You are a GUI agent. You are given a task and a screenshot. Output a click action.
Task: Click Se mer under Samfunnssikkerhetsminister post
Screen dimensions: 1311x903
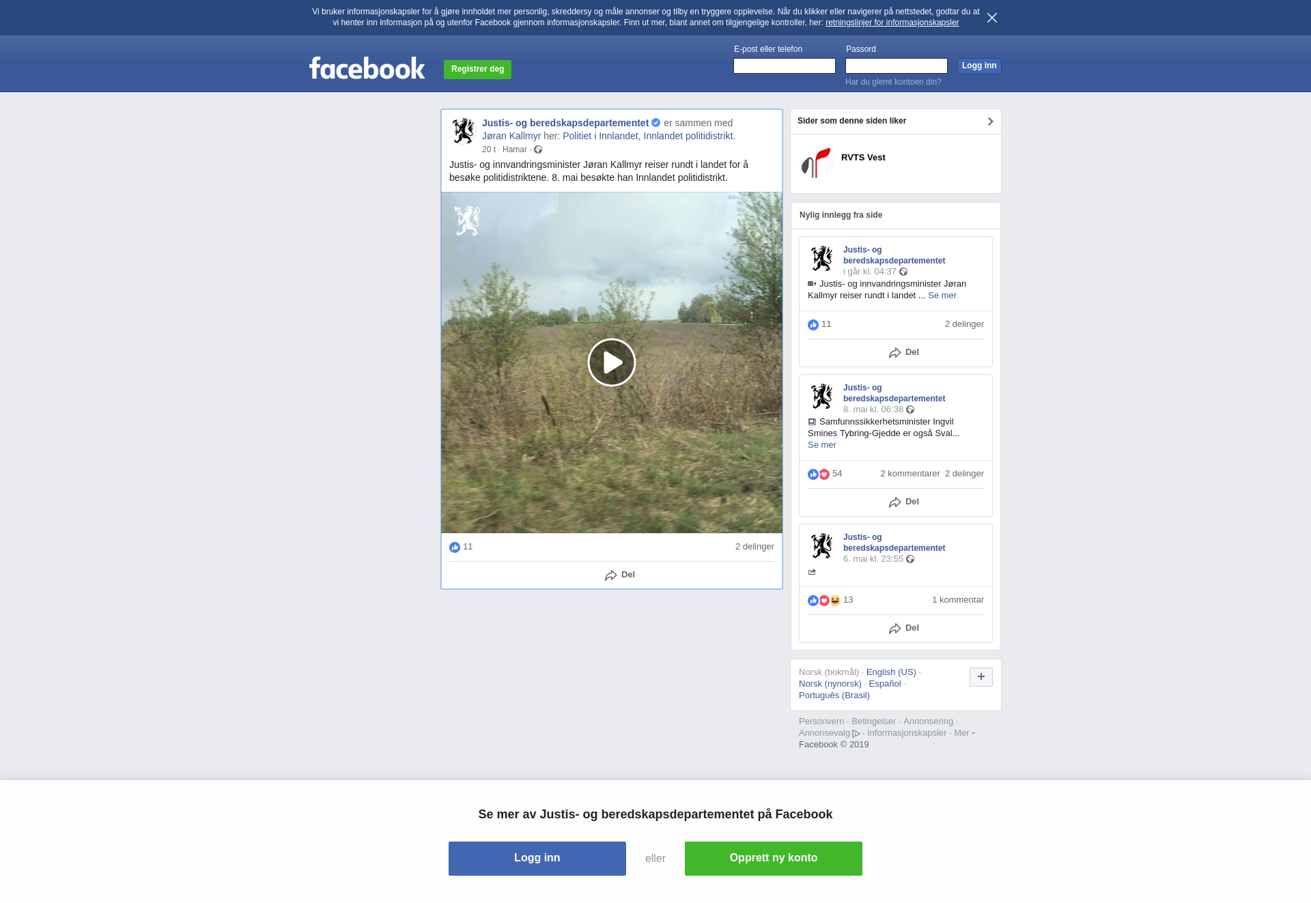tap(822, 445)
